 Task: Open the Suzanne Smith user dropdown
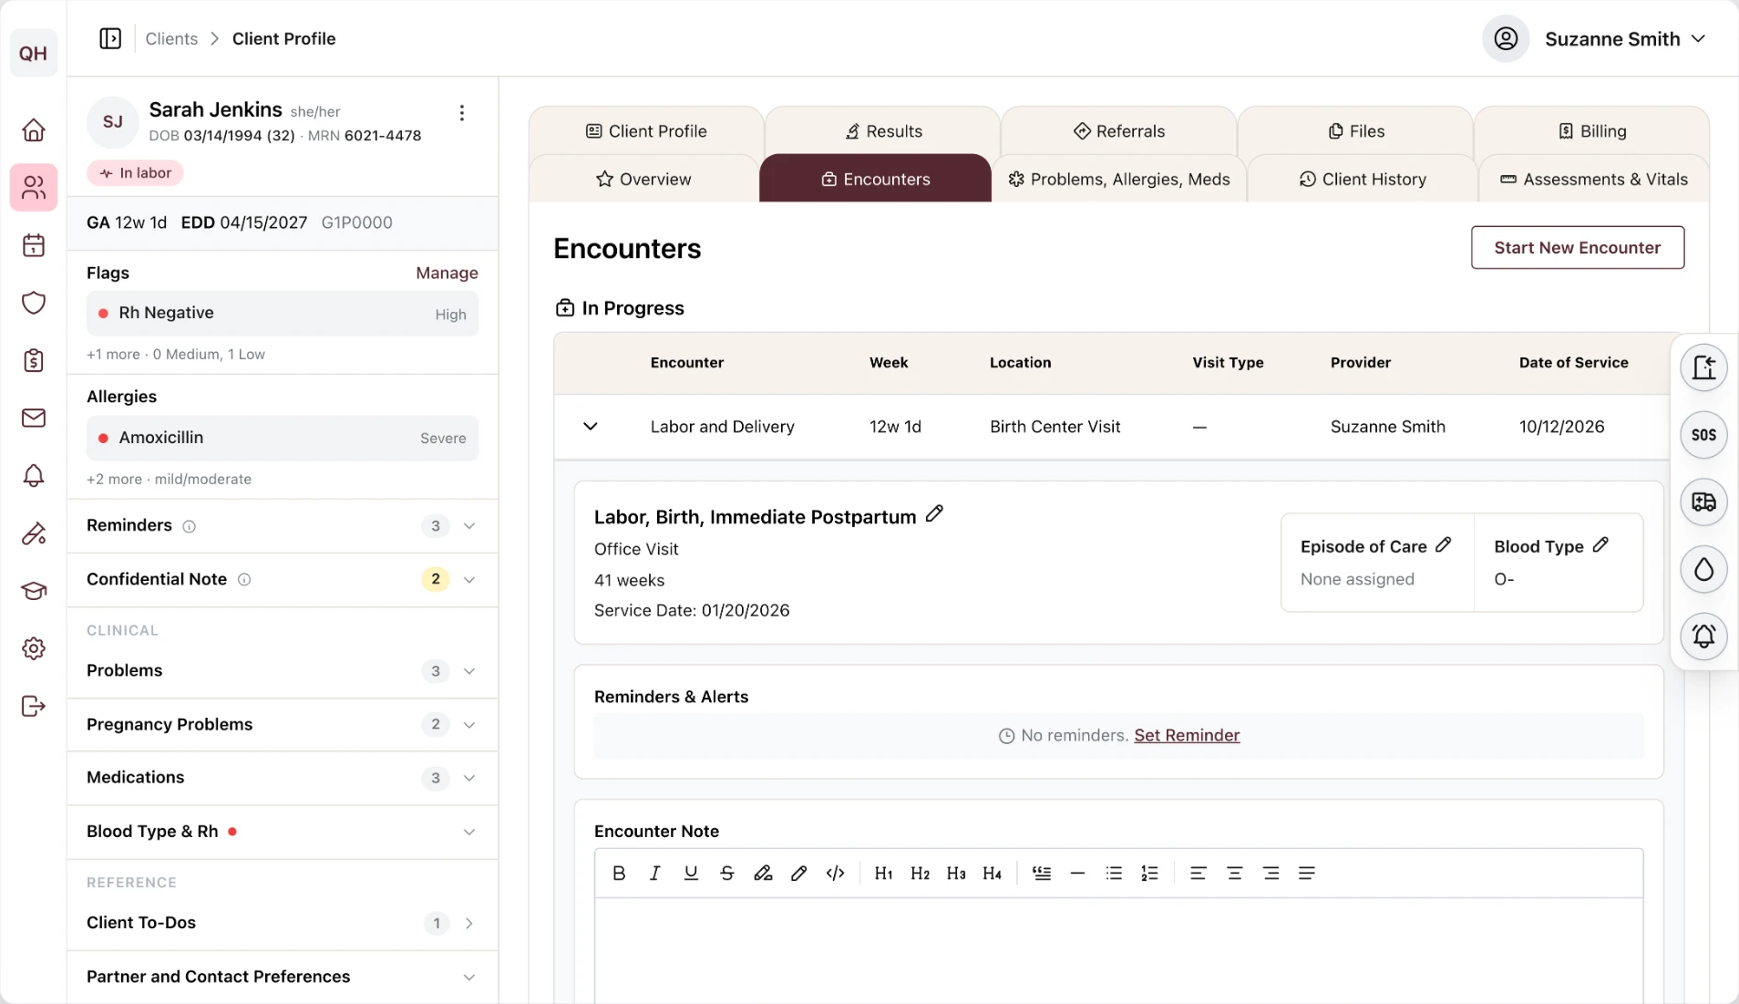[x=1595, y=38]
